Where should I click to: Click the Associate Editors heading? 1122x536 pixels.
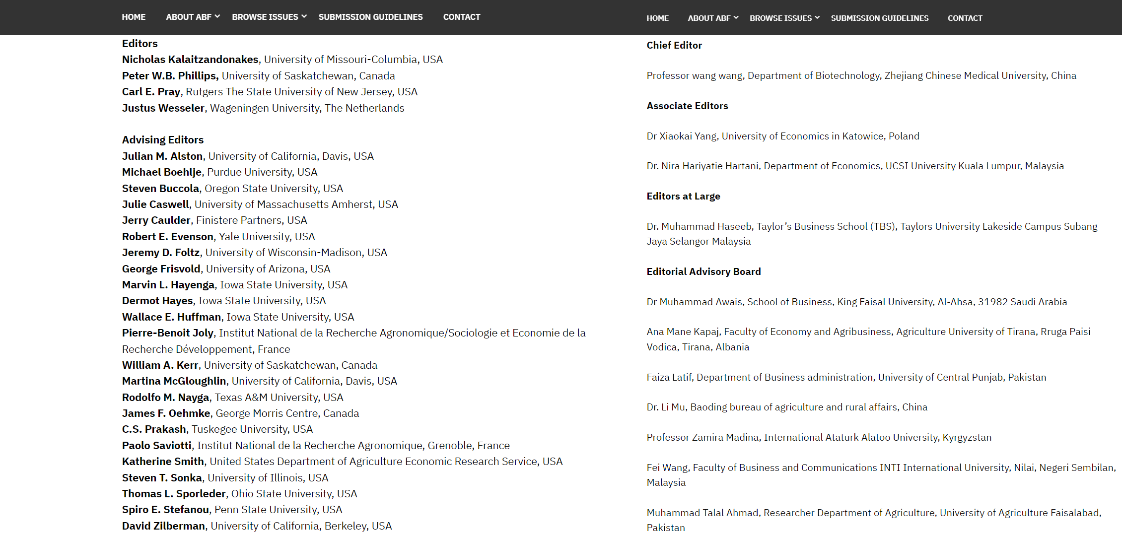tap(687, 106)
